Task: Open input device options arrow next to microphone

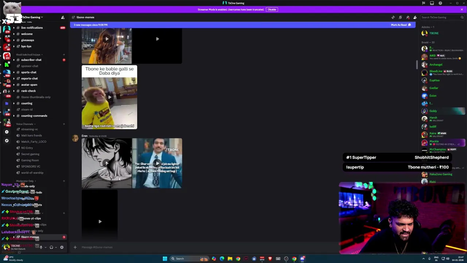Action: [x=45, y=247]
